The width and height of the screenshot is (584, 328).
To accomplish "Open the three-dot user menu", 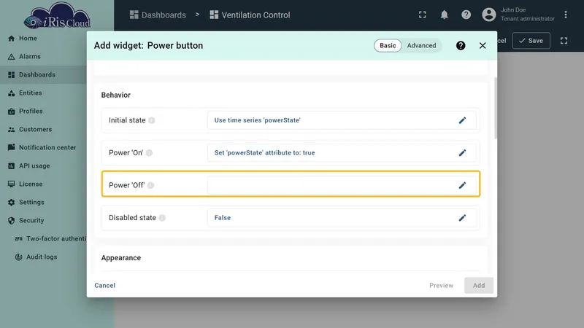I will click(566, 15).
